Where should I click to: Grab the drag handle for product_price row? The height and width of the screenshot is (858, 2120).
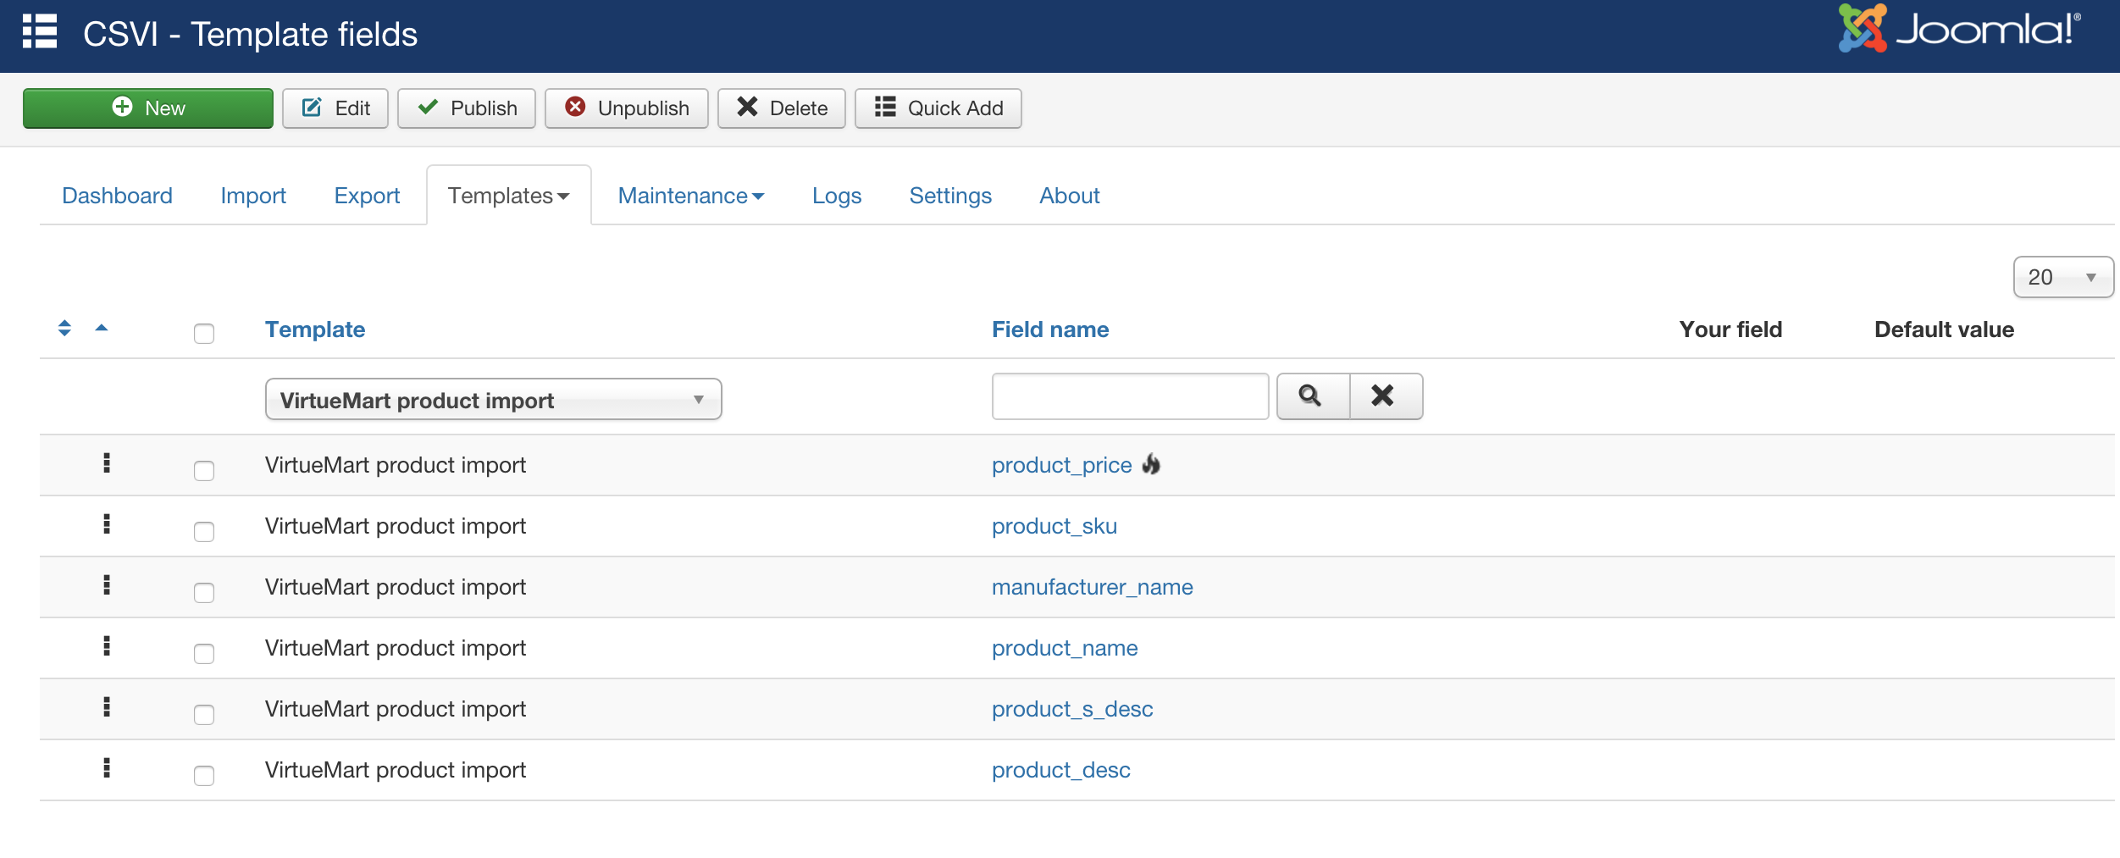[107, 462]
